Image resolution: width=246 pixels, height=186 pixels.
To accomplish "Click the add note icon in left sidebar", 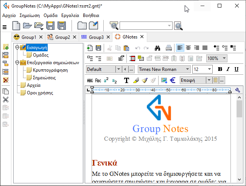I will point(6,47).
